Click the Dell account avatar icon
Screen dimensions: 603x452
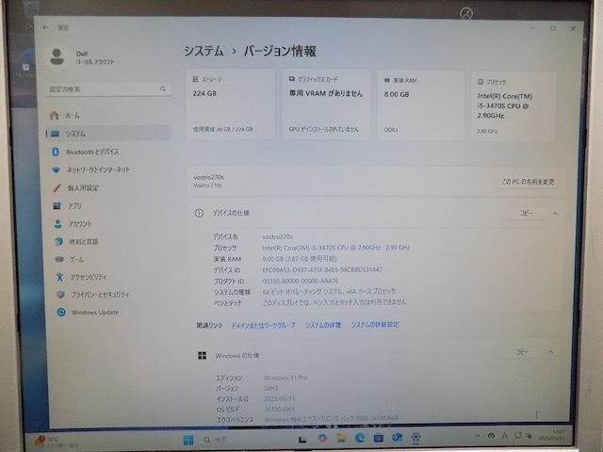57,56
